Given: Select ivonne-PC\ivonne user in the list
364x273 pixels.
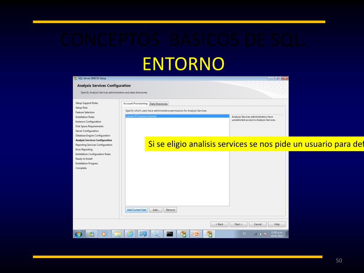Looking at the screenshot, I should tap(177, 116).
